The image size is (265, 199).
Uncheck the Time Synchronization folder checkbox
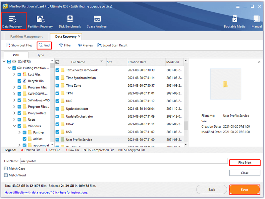click(57, 78)
